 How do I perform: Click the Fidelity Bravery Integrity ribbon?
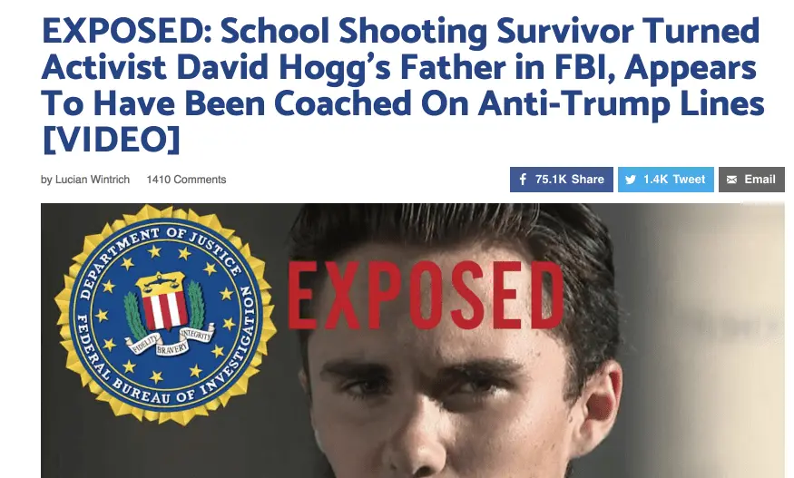(x=172, y=343)
